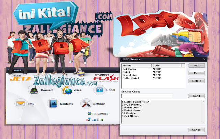This screenshot has width=220, height=139.
Task: Open the SMS envelope icon
Action: [x=21, y=104]
